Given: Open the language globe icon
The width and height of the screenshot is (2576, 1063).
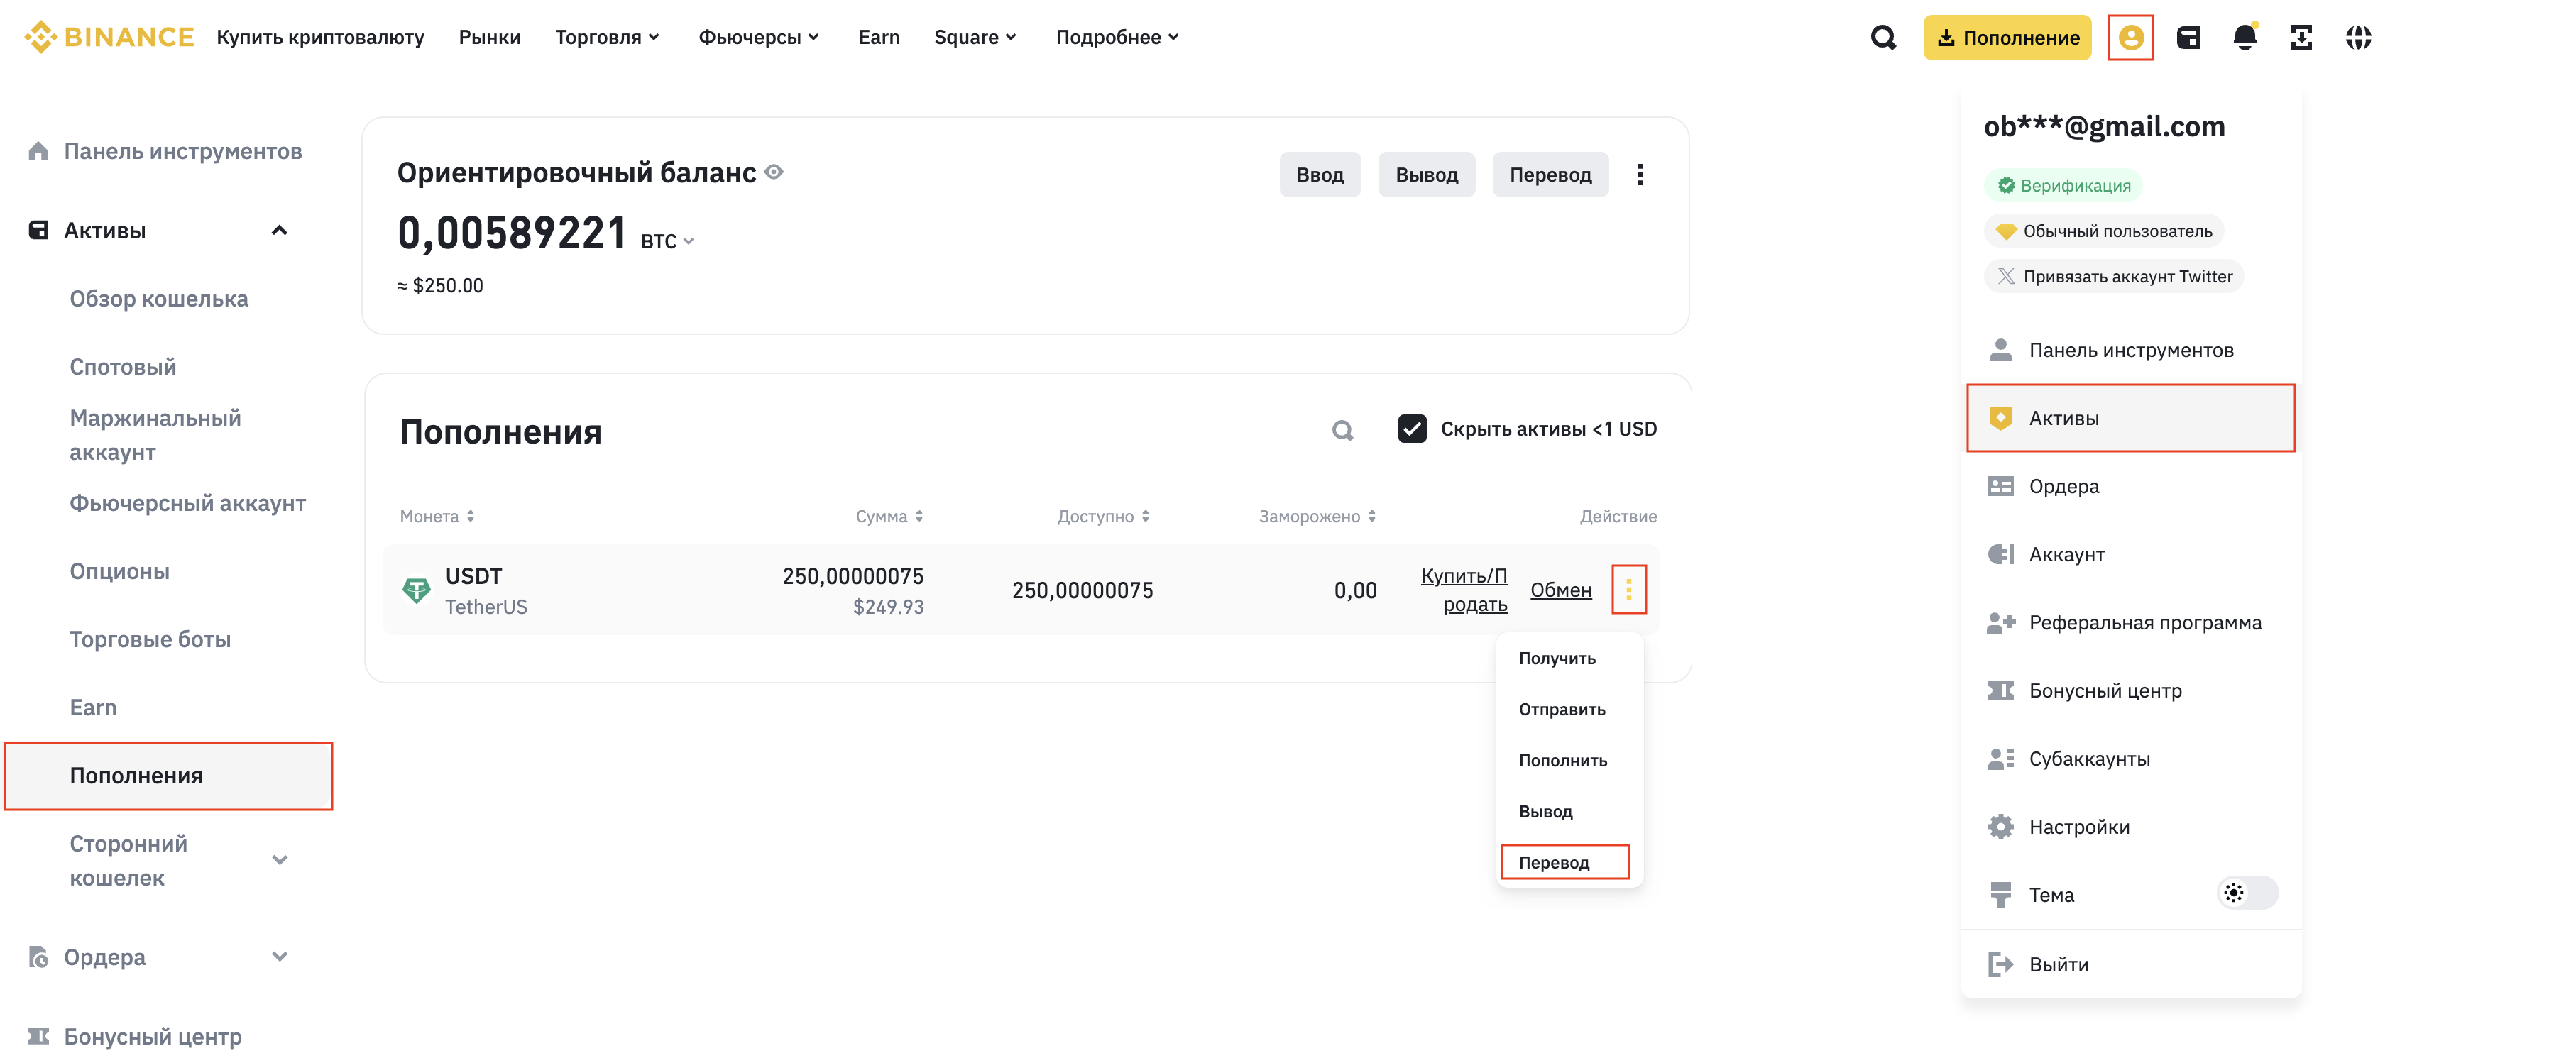Looking at the screenshot, I should [2358, 38].
